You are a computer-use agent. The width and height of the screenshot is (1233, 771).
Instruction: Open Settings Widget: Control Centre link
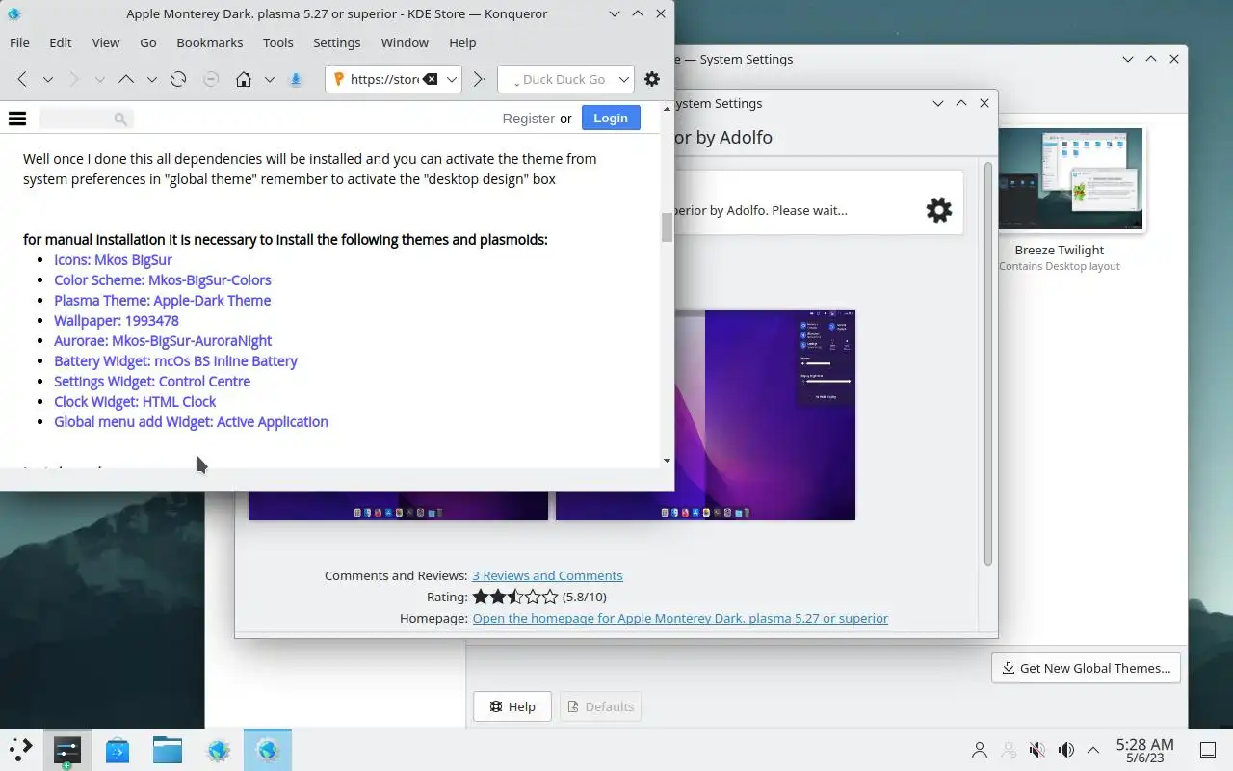click(152, 381)
